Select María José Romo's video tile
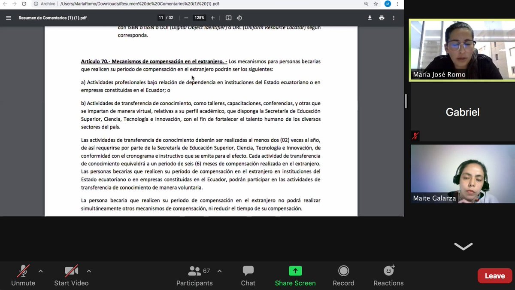The height and width of the screenshot is (290, 515). (x=462, y=50)
